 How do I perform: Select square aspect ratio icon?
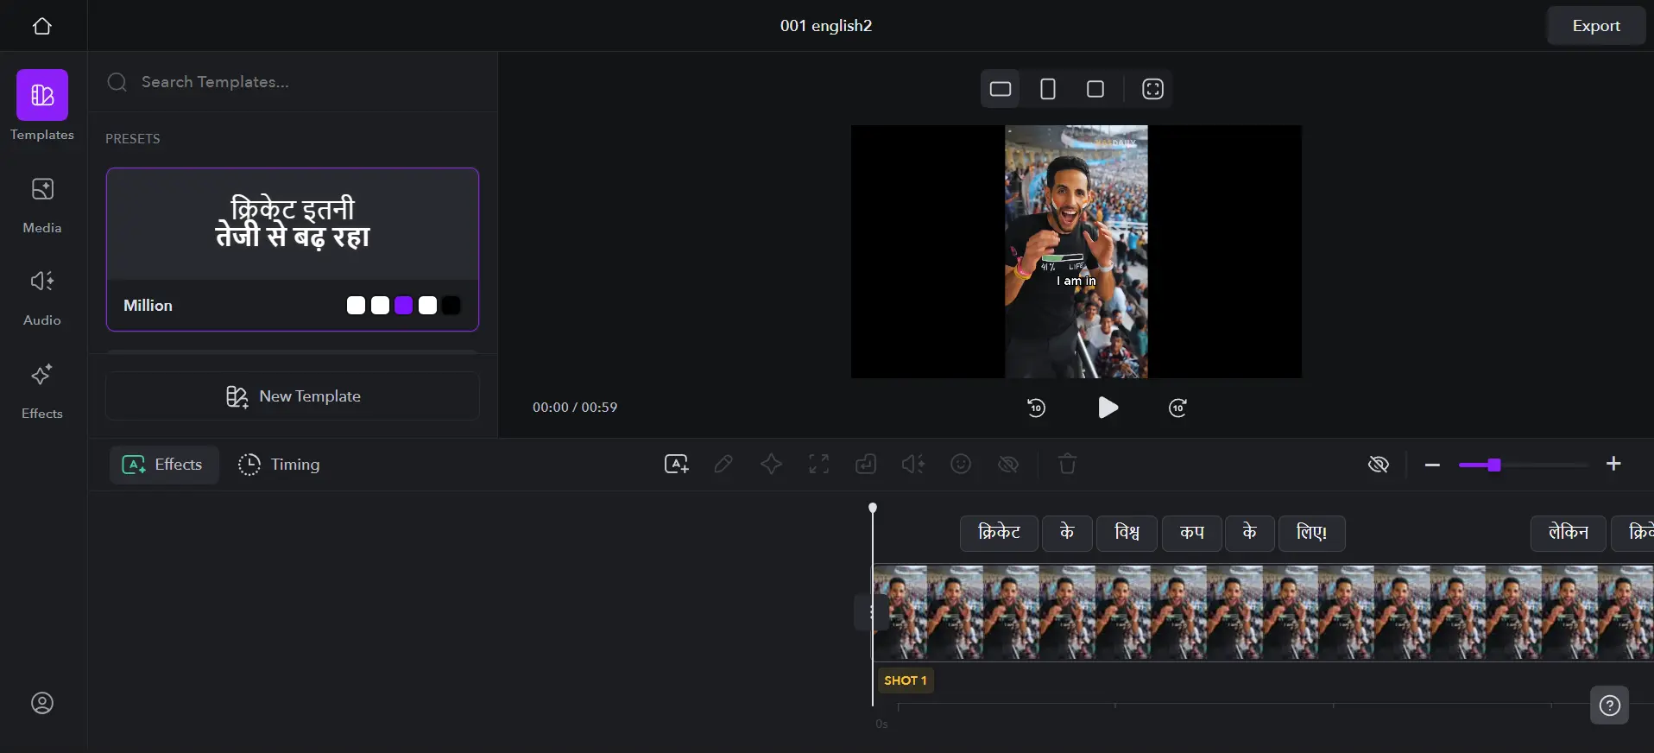(1095, 89)
